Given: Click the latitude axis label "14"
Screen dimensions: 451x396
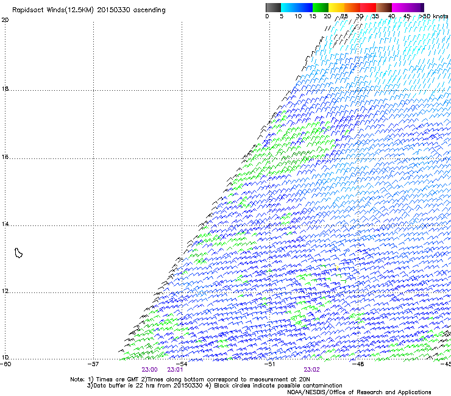Looking at the screenshot, I should point(5,224).
